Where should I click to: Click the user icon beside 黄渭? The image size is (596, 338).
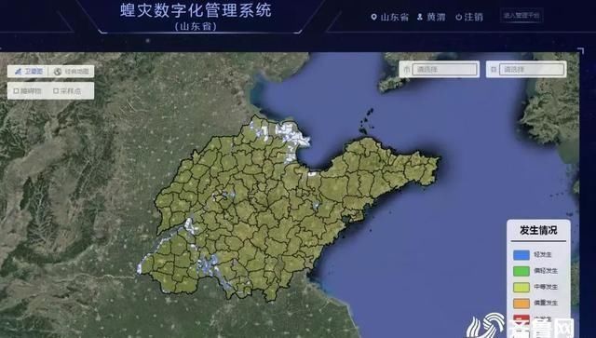[x=420, y=17]
